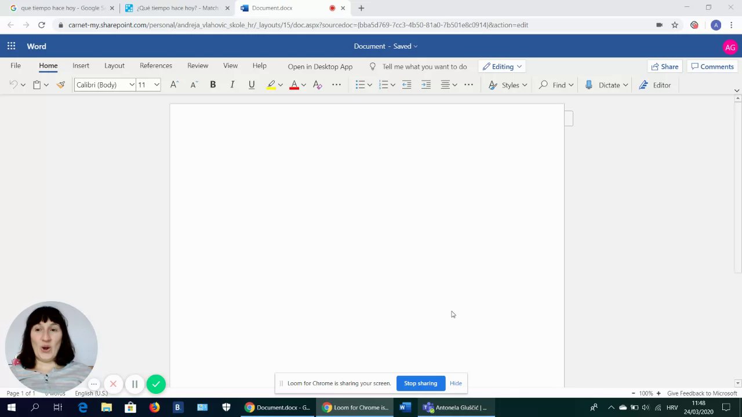Click the paragraph alignment icon

(445, 85)
